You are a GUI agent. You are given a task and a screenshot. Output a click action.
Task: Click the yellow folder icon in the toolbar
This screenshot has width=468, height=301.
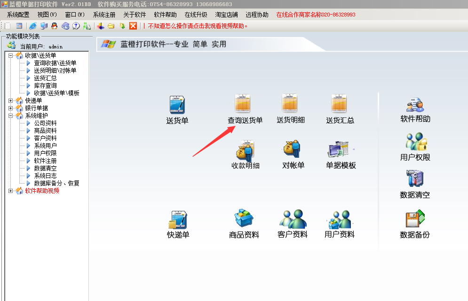111,26
